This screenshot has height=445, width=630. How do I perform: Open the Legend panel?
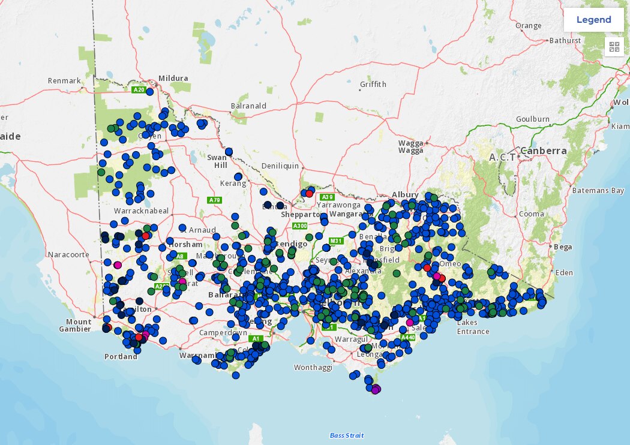tap(593, 19)
